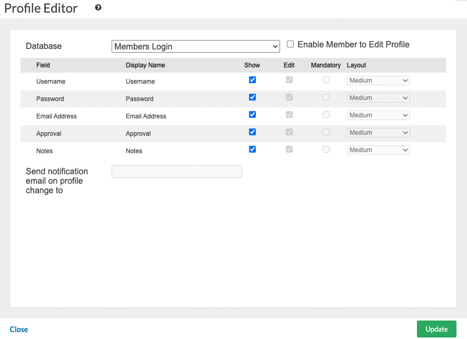The height and width of the screenshot is (339, 467).
Task: Tick Mandatory for the Approval field
Action: point(326,132)
